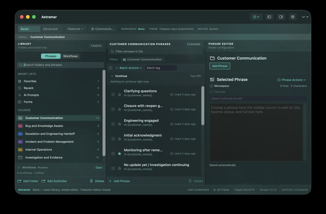Click the Favorites star-circle icon
This screenshot has height=214, width=326.
pos(20,81)
